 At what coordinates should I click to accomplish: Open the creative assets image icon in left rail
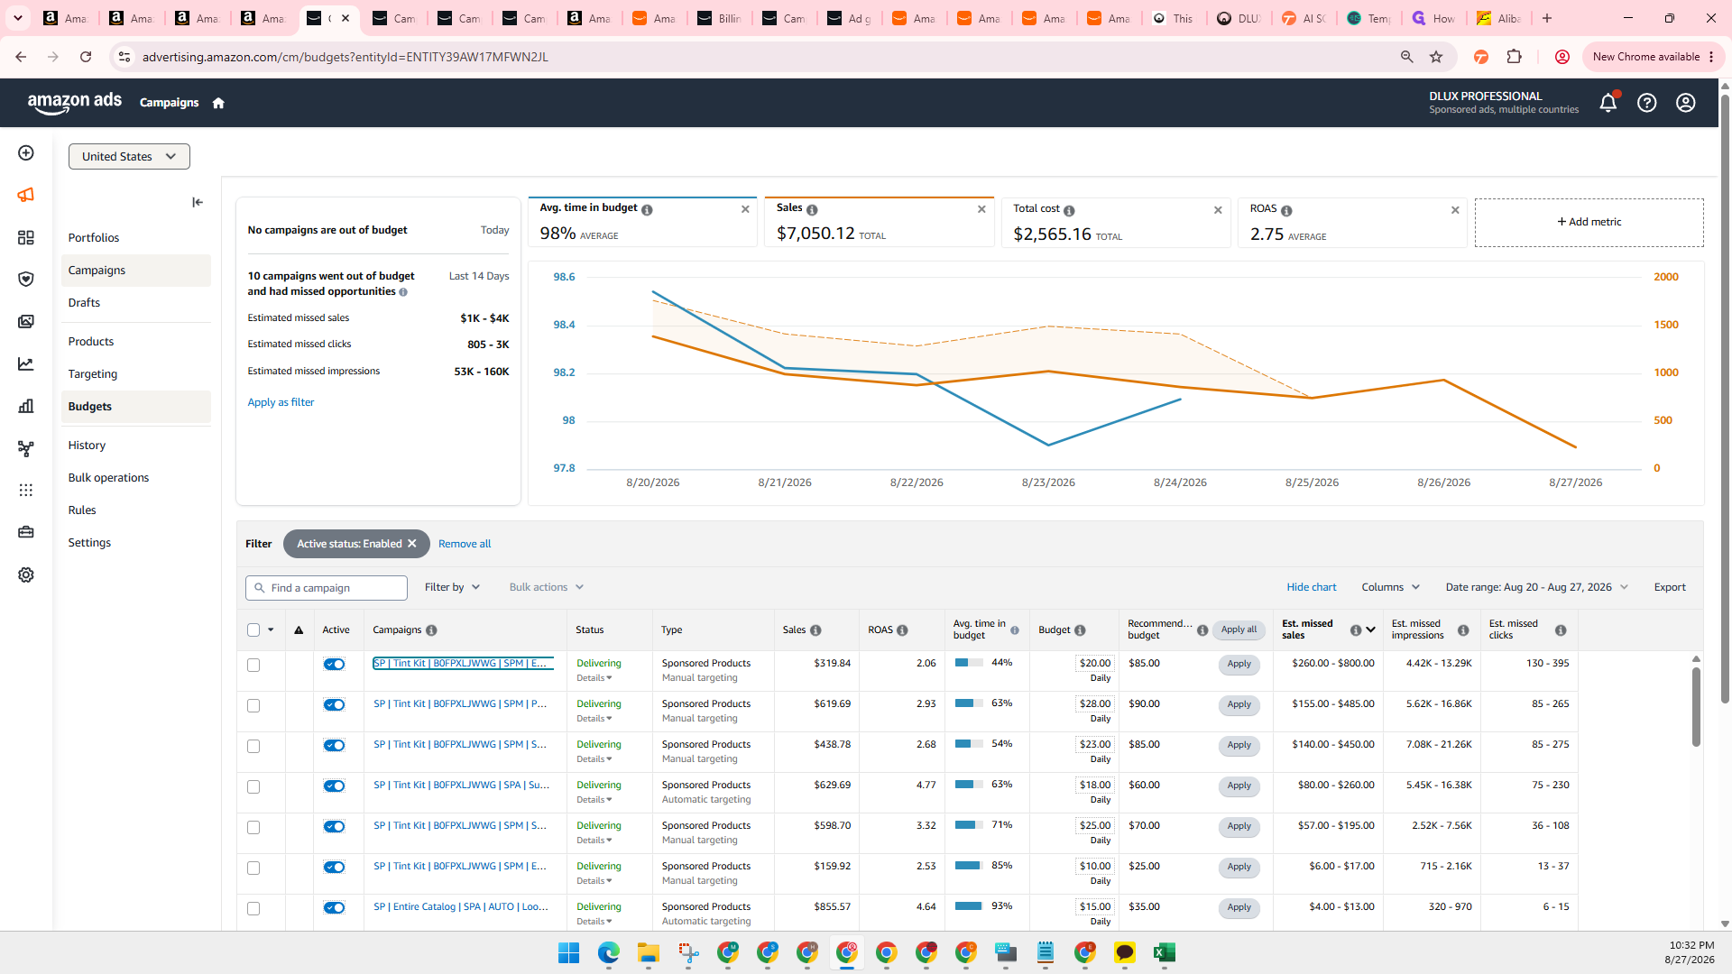click(x=26, y=321)
